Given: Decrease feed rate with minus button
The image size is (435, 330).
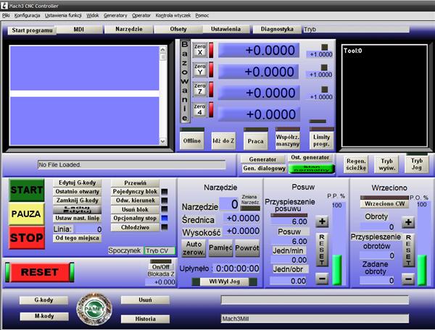Looking at the screenshot, I should (x=322, y=278).
